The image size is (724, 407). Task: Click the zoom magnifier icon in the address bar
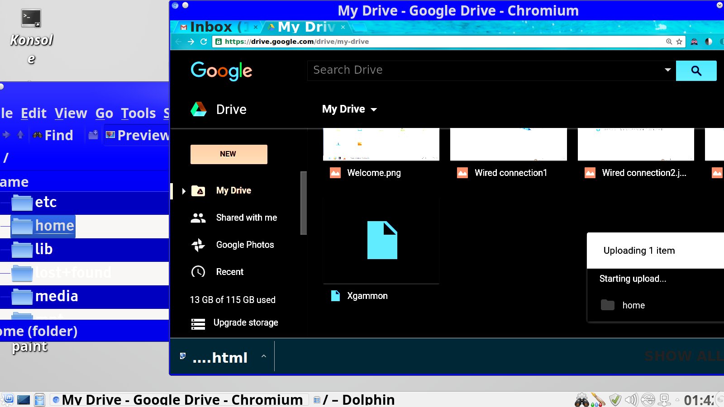tap(669, 42)
